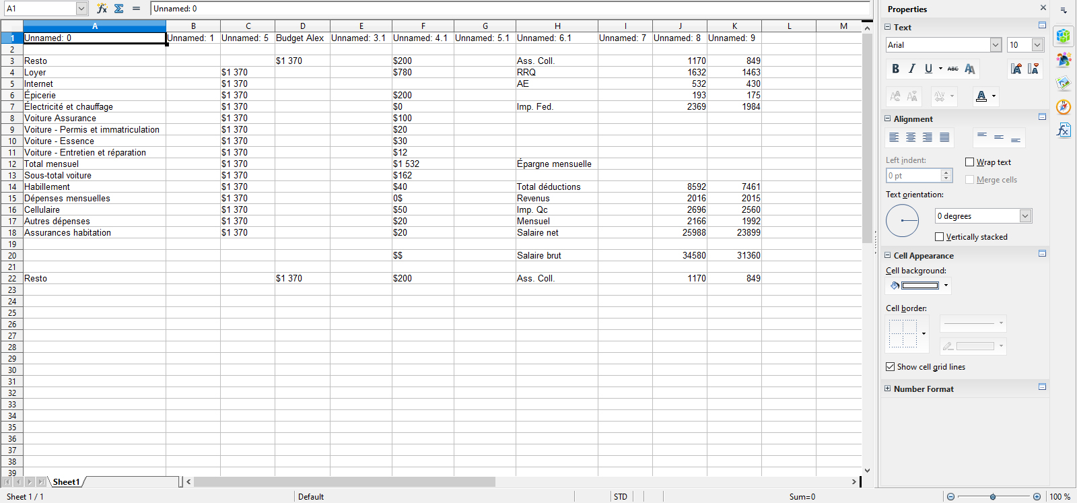The width and height of the screenshot is (1077, 503).
Task: Select the 'Budget Alex' cell
Action: point(302,38)
